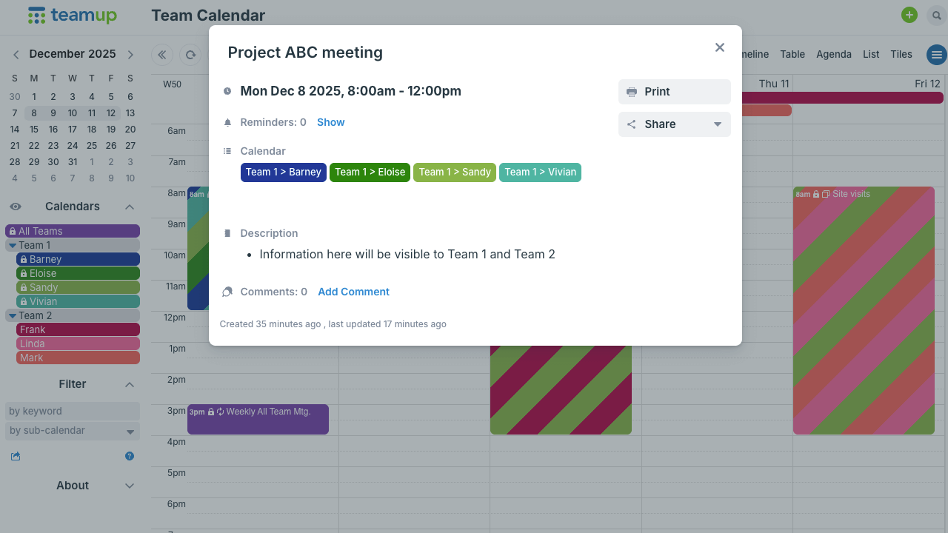Go to previous month in mini calendar
948x533 pixels.
pyautogui.click(x=16, y=54)
